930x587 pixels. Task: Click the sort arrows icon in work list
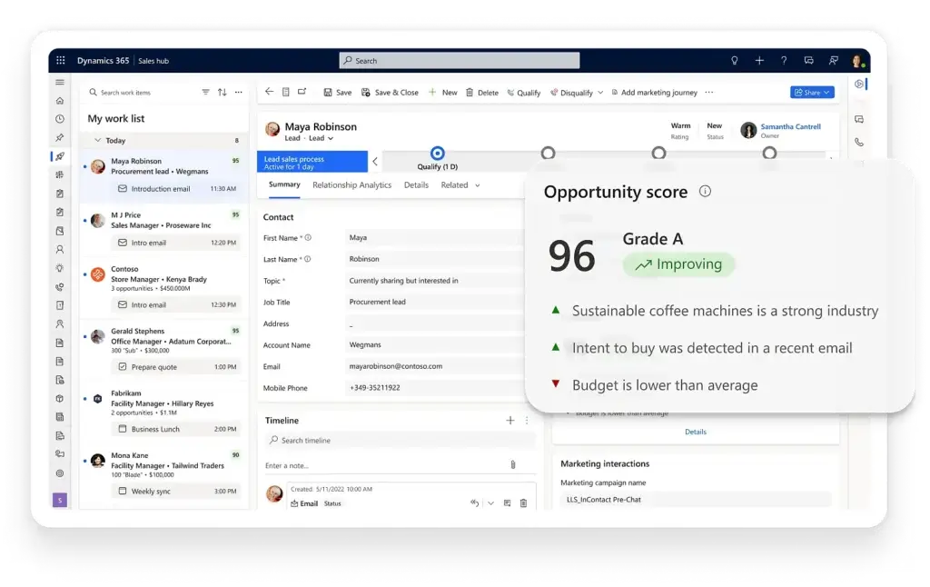coord(222,92)
